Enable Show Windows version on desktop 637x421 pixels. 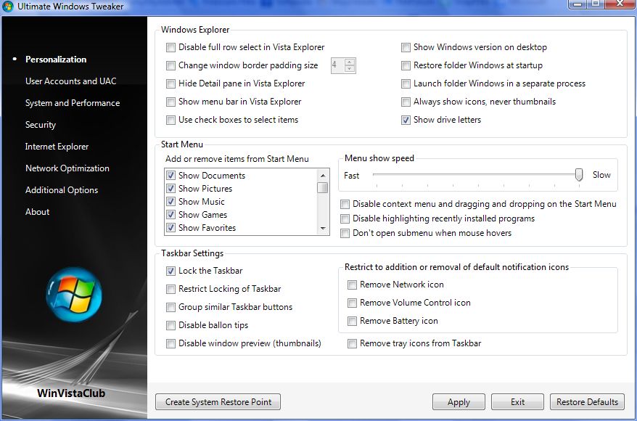point(406,48)
